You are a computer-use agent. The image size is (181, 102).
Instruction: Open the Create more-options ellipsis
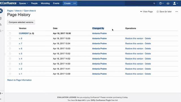tap(75, 3)
